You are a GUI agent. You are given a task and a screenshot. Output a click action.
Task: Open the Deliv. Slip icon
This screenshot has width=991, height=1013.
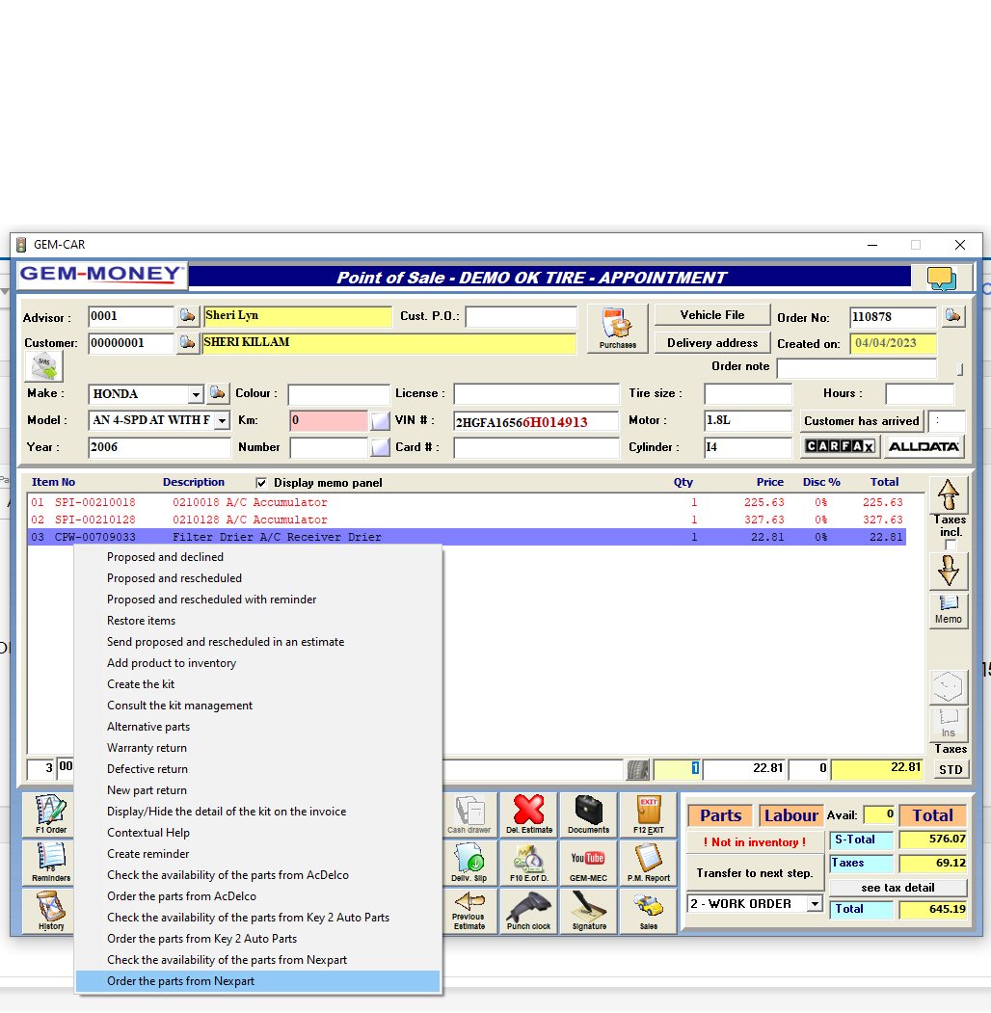[x=469, y=863]
